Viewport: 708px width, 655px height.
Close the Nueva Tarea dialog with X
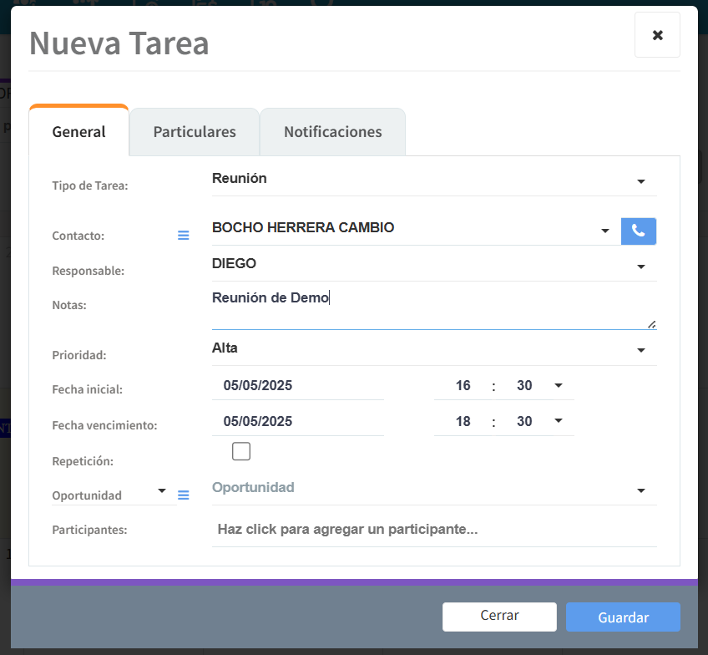pyautogui.click(x=657, y=35)
